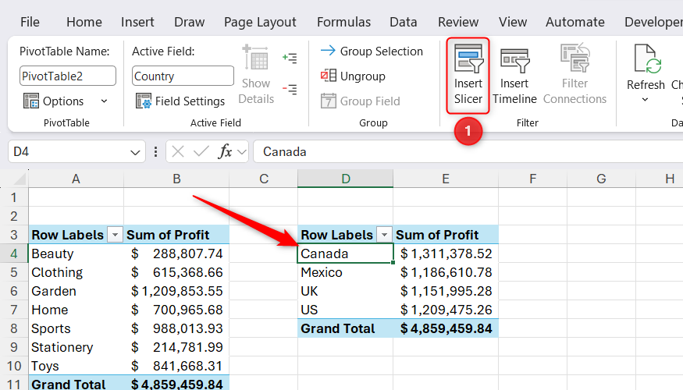Switch to the Page Layout tab
This screenshot has height=390, width=683.
coord(260,22)
